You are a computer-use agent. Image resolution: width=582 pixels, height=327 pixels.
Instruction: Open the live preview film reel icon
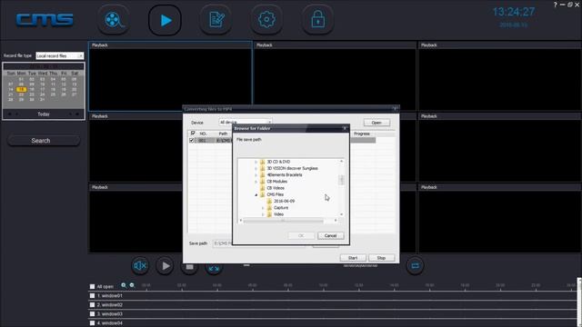pyautogui.click(x=113, y=20)
